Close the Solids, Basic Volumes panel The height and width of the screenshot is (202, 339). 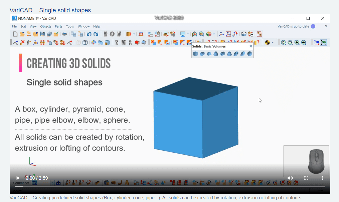(x=251, y=46)
